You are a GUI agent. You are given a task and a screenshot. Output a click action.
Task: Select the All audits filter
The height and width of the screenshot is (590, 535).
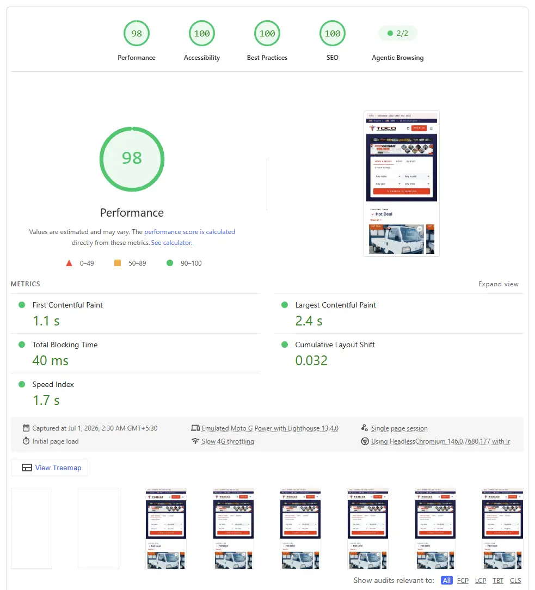point(447,580)
